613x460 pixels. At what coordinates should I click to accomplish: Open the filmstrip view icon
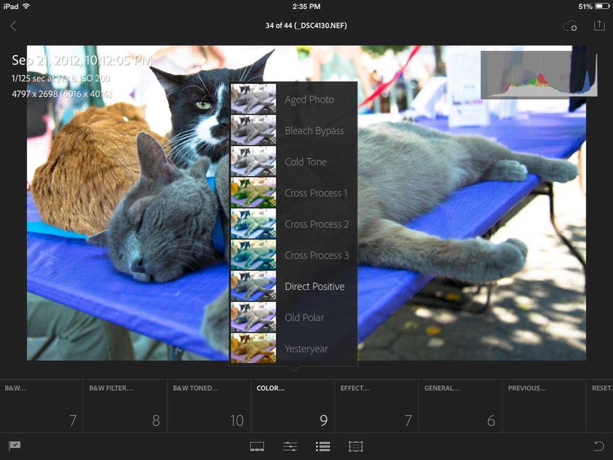pyautogui.click(x=257, y=446)
